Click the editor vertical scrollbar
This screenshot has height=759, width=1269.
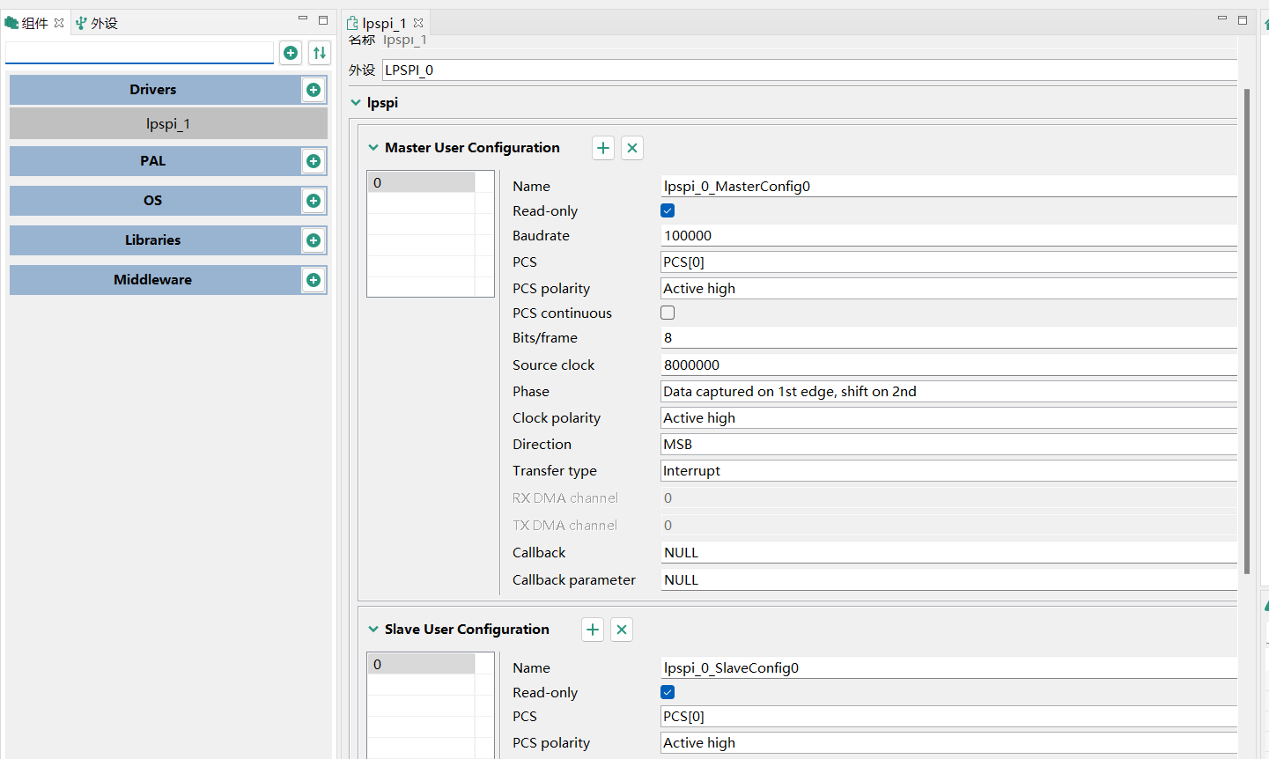(1247, 331)
